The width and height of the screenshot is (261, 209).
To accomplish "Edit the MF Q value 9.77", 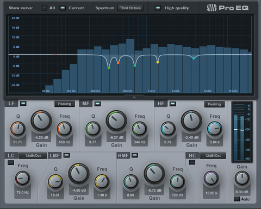I will (92, 142).
